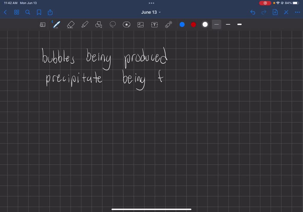Go back with the left chevron
The height and width of the screenshot is (212, 303).
[x=5, y=12]
